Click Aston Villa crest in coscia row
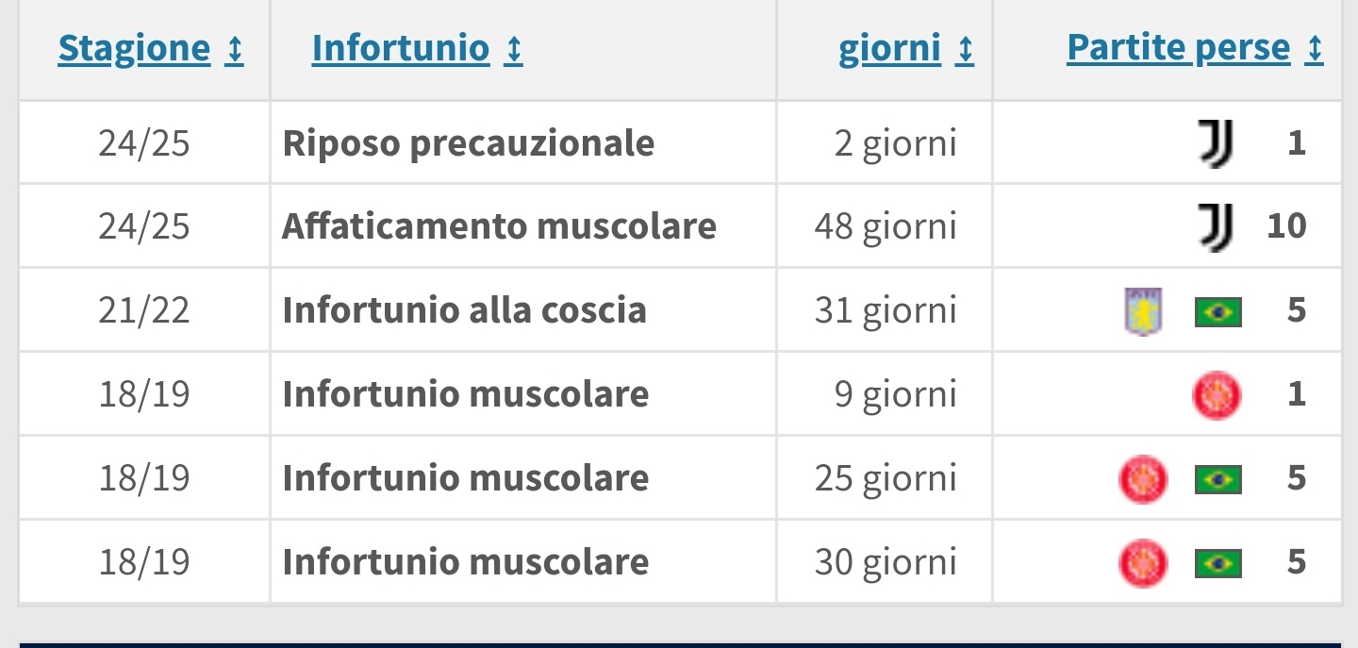Screen dimensions: 1358x648 point(1144,310)
